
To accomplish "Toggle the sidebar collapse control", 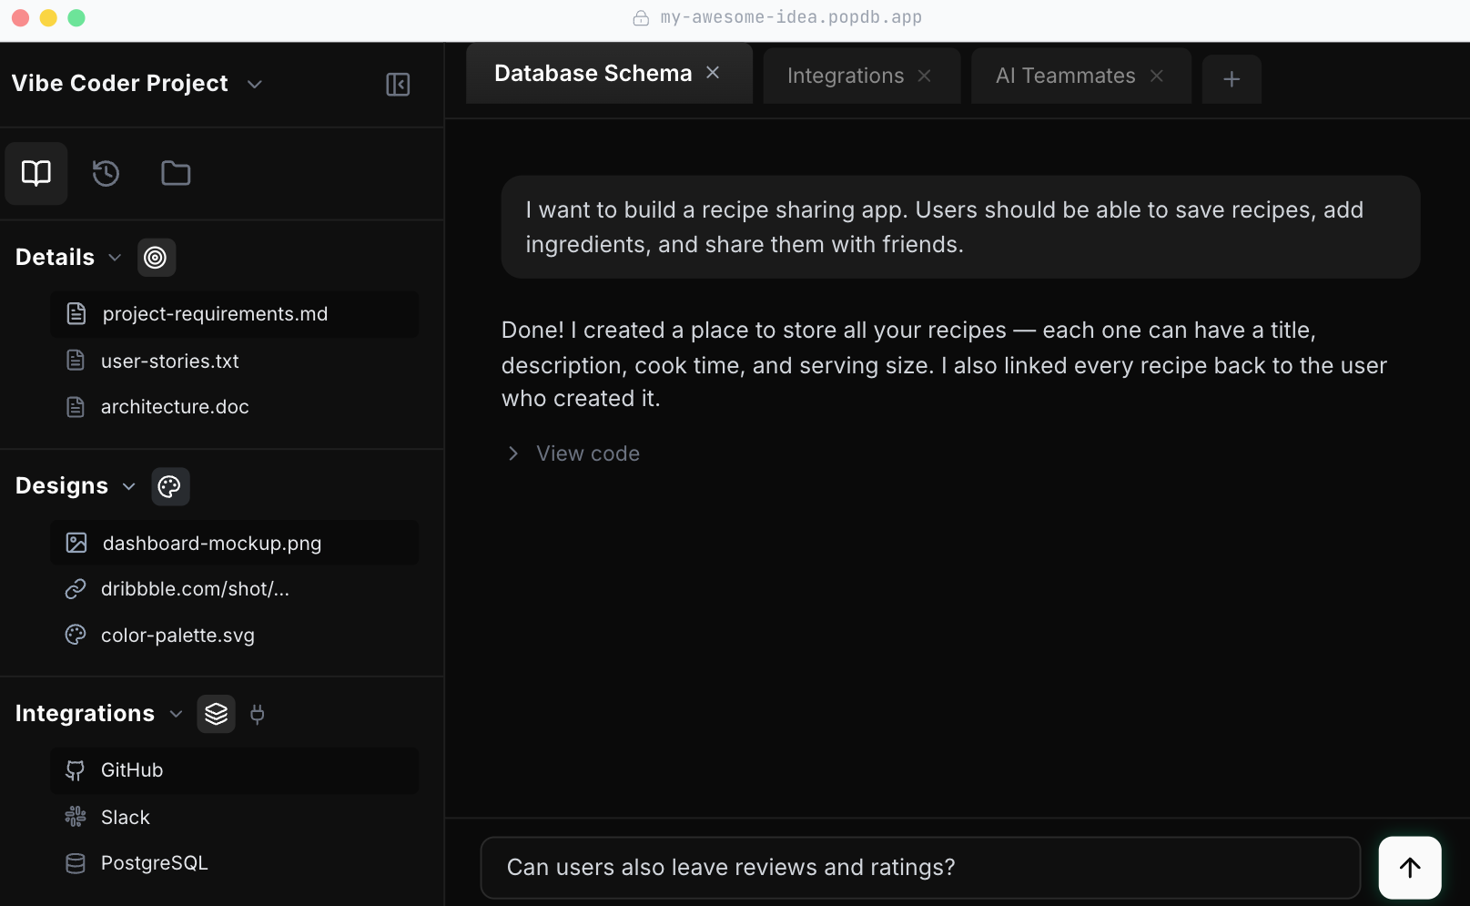I will (398, 84).
